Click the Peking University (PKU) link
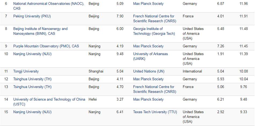The height and width of the screenshot is (126, 255). coord(32,16)
